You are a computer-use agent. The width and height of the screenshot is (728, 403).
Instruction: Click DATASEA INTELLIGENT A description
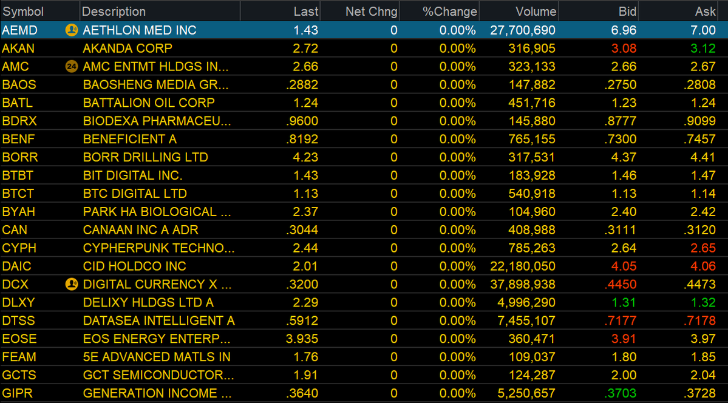click(159, 321)
